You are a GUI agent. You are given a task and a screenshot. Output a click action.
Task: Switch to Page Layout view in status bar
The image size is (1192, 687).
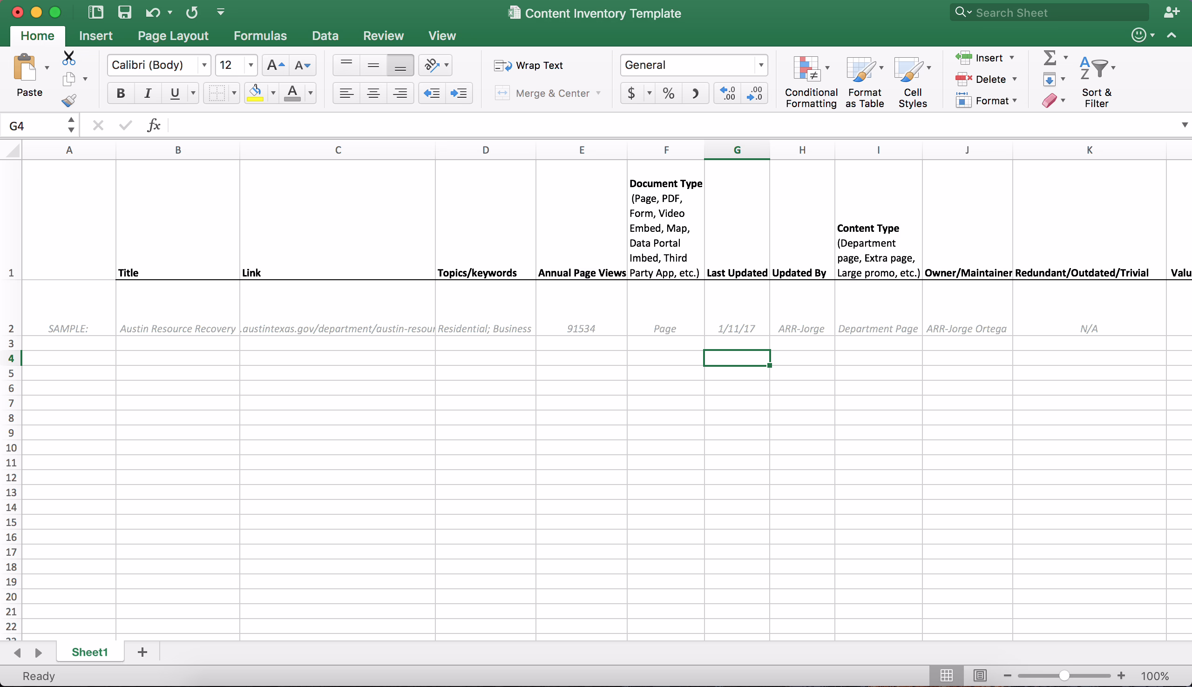coord(980,675)
